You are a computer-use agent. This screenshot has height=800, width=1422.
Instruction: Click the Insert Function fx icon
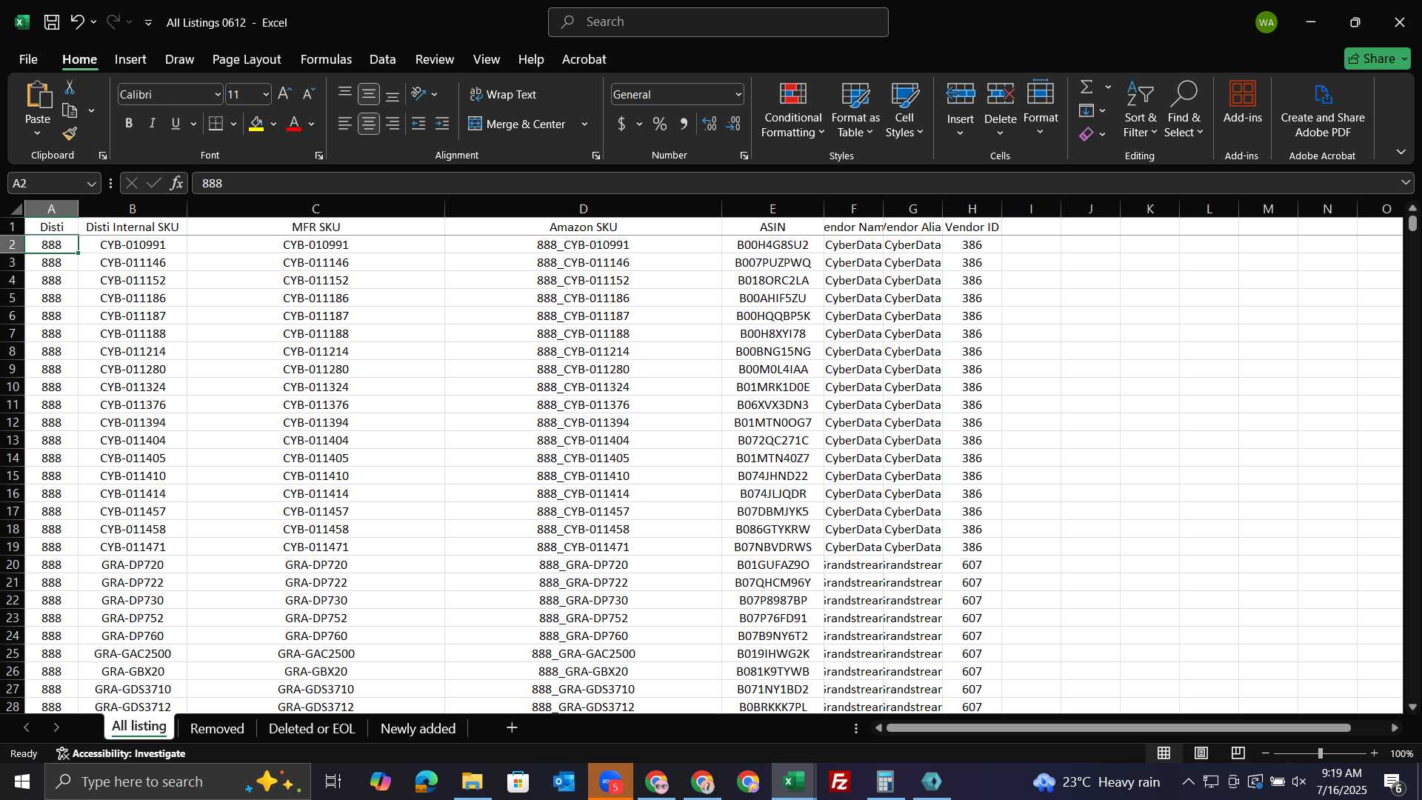tap(176, 183)
